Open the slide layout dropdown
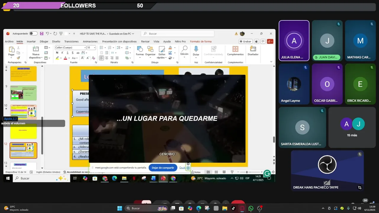Screen dimensions: 379x213 click(47, 48)
